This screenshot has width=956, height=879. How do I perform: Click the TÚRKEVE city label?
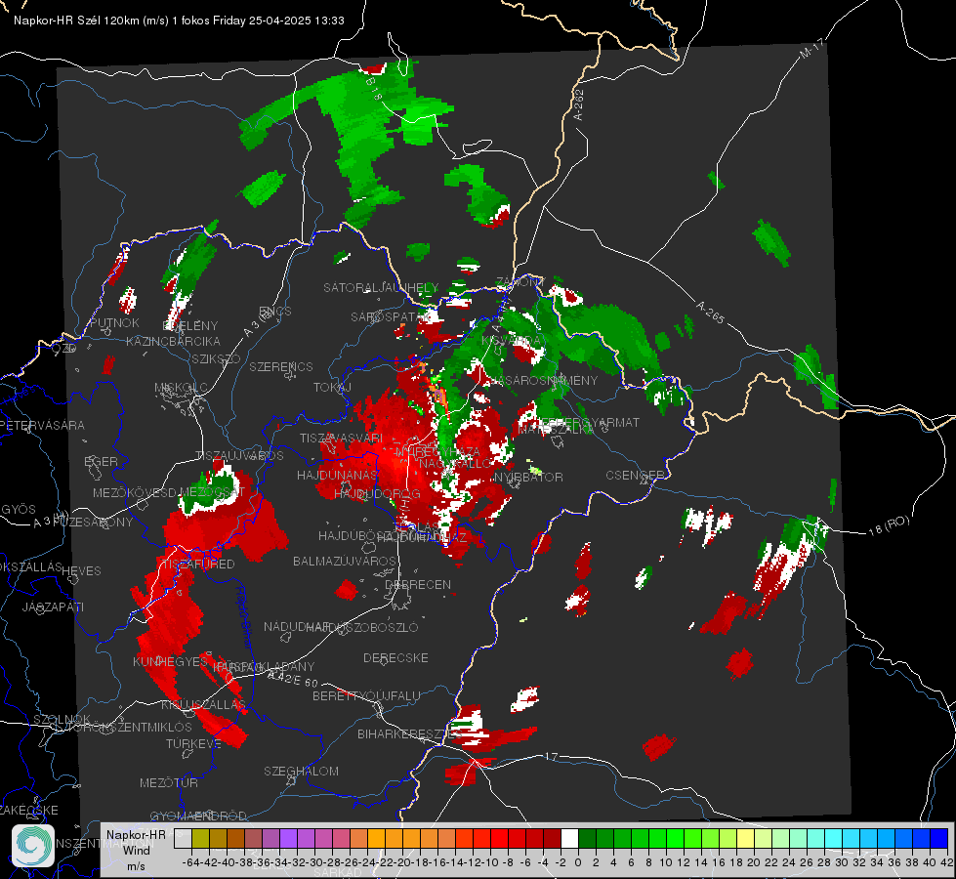[x=194, y=743]
